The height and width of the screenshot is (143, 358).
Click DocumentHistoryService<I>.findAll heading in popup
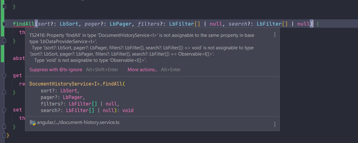tap(77, 84)
